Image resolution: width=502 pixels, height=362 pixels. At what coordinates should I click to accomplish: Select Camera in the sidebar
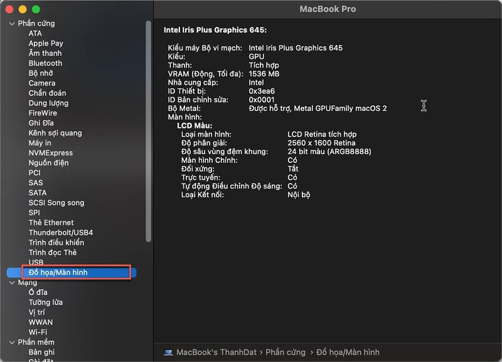[x=42, y=83]
